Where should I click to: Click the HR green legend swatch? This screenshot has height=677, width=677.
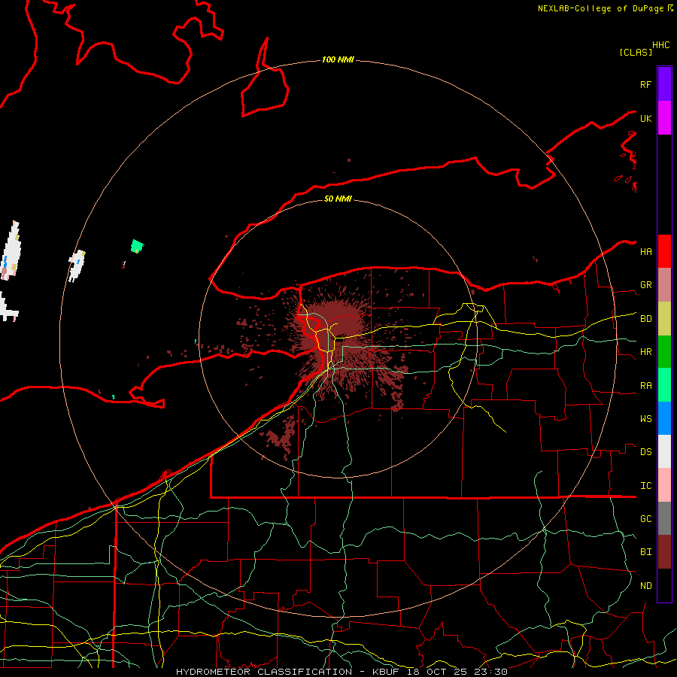[x=664, y=352]
